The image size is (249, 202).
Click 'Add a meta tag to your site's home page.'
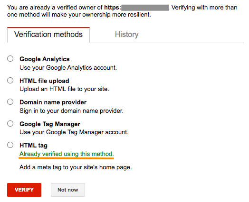[x=76, y=167]
